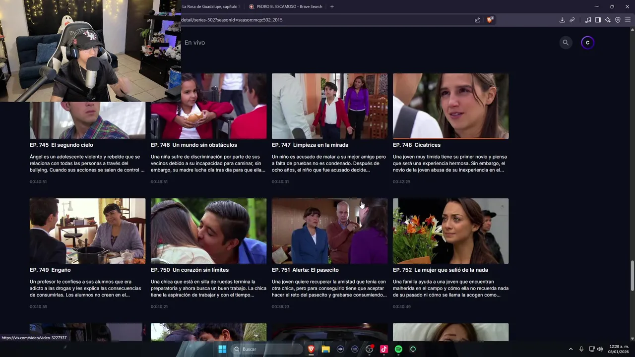
Task: Play episode 751 Alerta: El pasecito thumbnail
Action: pyautogui.click(x=329, y=231)
